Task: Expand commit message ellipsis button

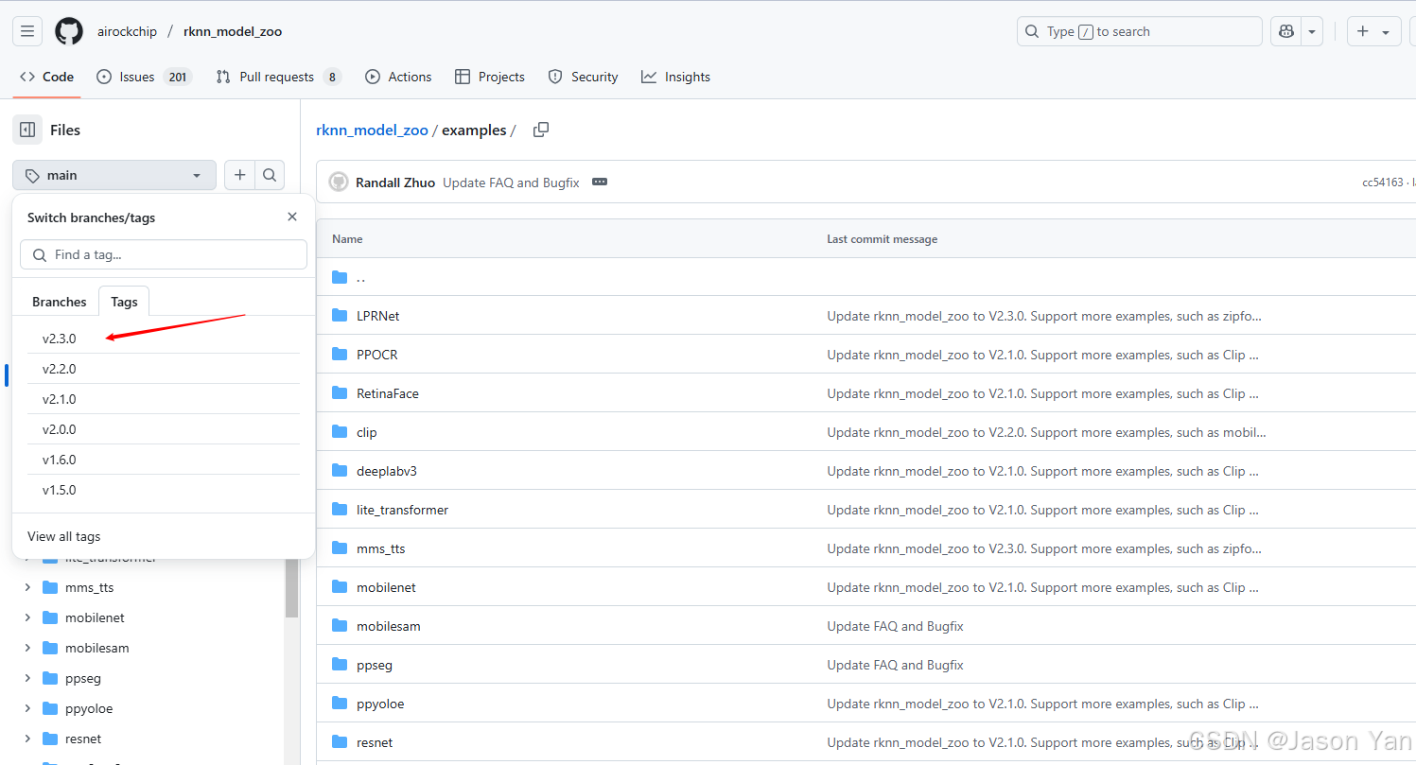Action: (599, 182)
